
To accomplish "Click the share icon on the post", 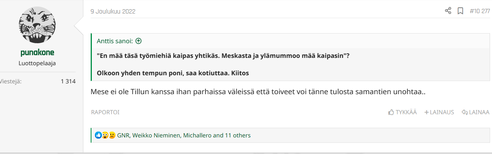I will coord(448,11).
